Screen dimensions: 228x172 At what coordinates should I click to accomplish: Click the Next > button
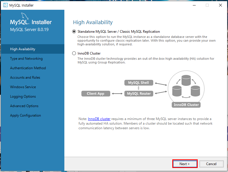tap(185, 164)
